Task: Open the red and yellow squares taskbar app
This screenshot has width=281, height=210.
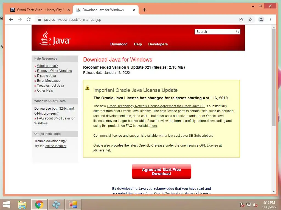Action: (x=73, y=205)
